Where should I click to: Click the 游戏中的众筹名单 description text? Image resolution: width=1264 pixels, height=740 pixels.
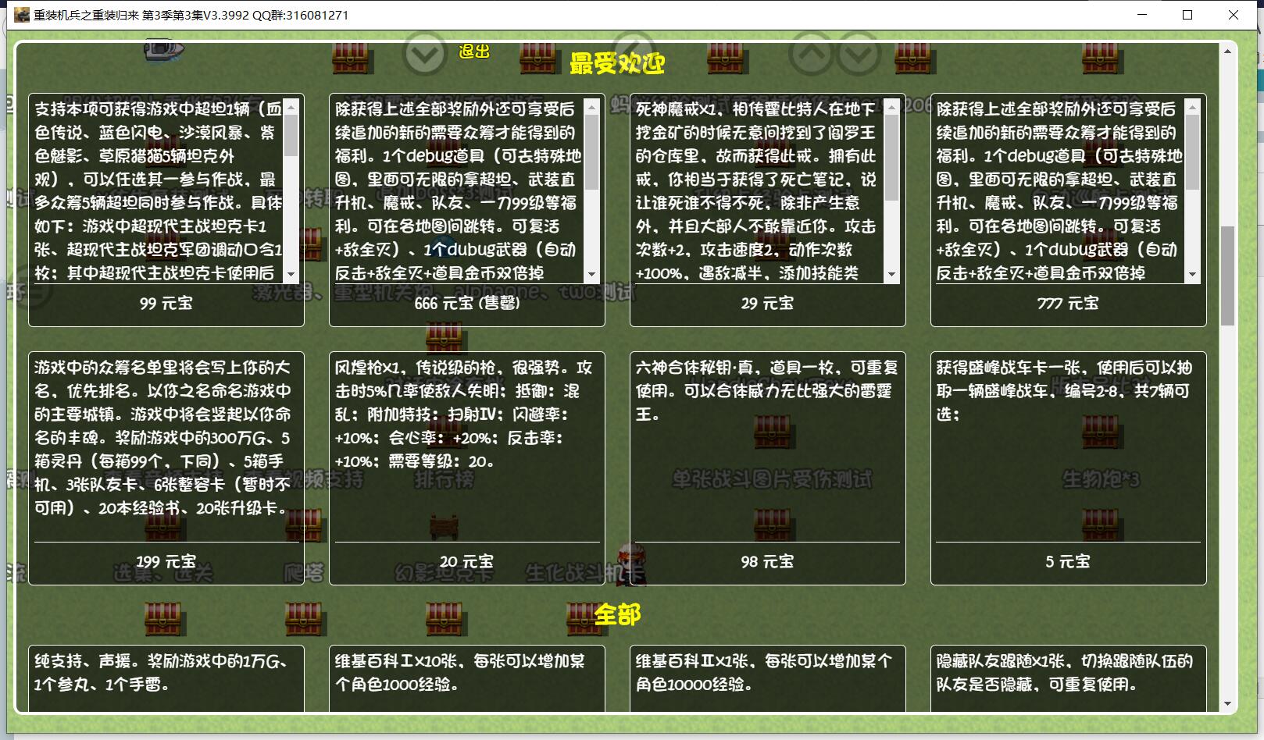(x=162, y=438)
